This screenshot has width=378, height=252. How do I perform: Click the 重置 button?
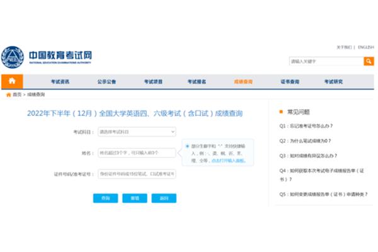pos(135,198)
